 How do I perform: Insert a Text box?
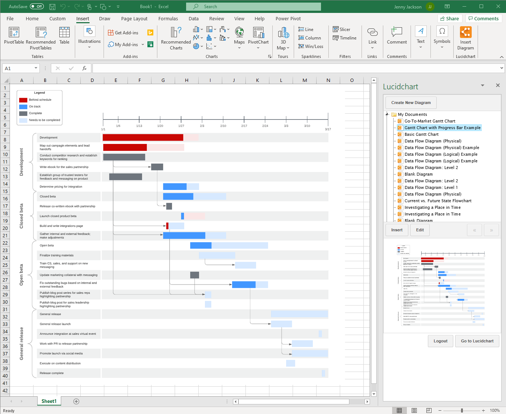pyautogui.click(x=420, y=37)
